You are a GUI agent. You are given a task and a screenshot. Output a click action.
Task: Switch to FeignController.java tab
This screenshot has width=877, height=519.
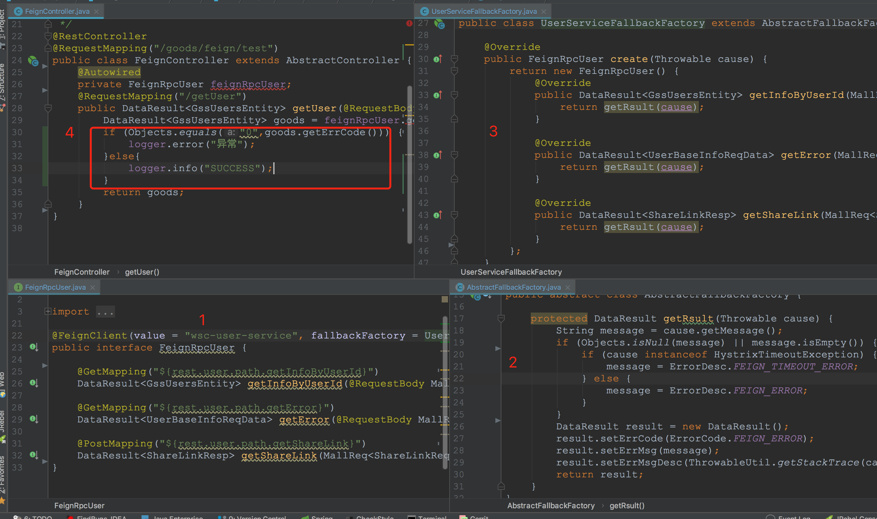(56, 12)
